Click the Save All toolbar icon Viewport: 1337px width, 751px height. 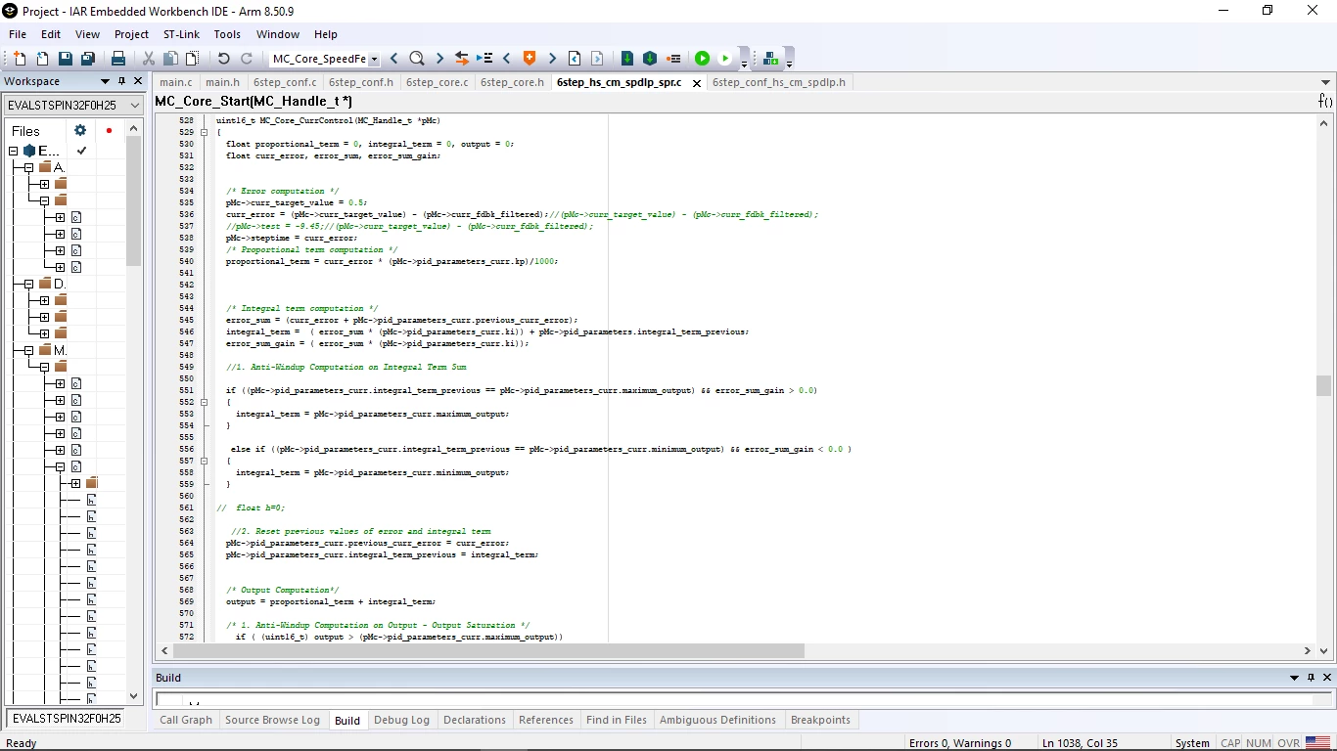[x=88, y=59]
